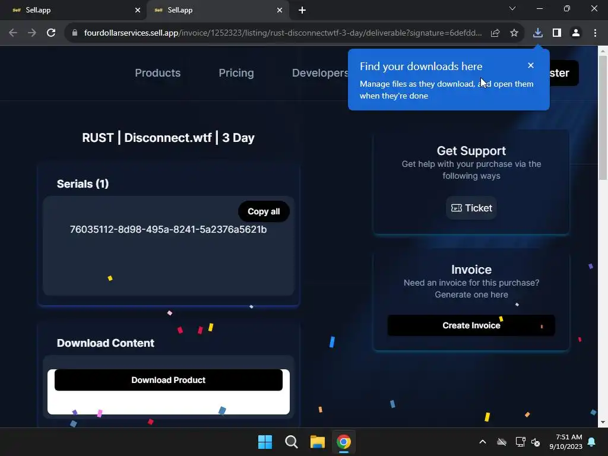The height and width of the screenshot is (456, 608).
Task: Click the OneDrive cloud tray icon
Action: 502,442
